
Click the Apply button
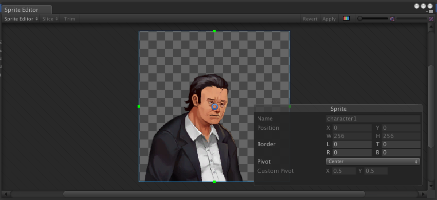click(329, 19)
